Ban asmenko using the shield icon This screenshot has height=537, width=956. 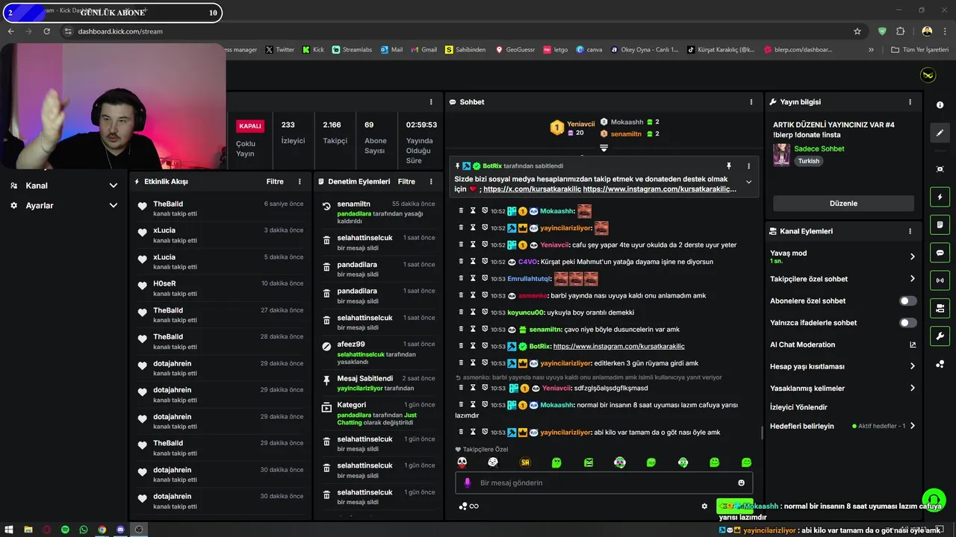pos(484,295)
